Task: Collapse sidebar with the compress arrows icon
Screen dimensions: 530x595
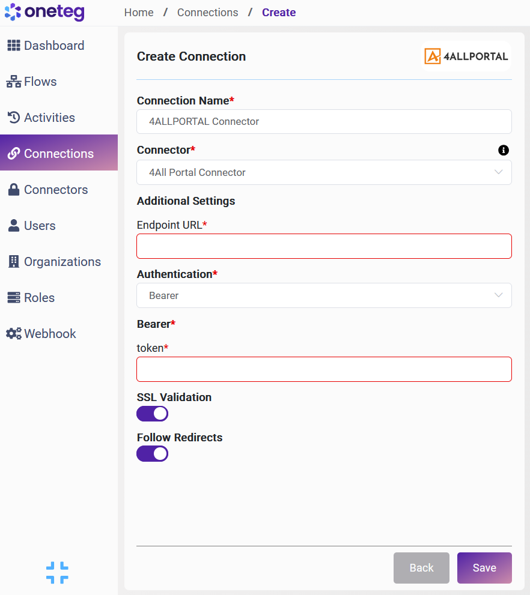Action: 57,573
